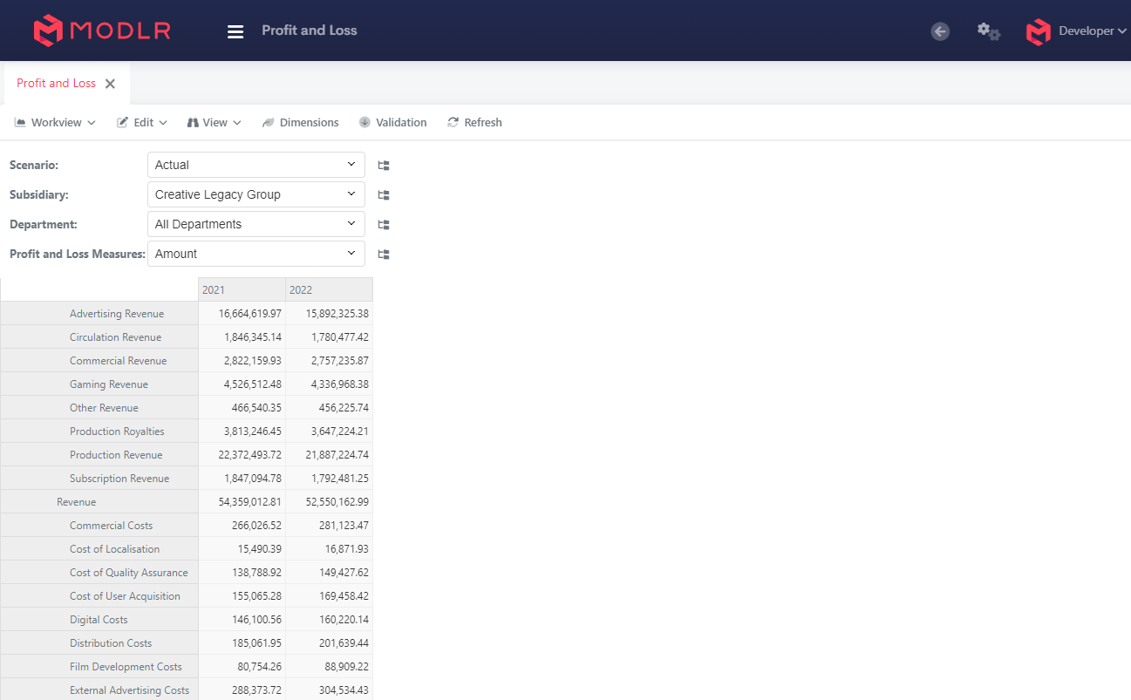
Task: Open the Scenario dropdown showing Actual
Action: (x=255, y=165)
